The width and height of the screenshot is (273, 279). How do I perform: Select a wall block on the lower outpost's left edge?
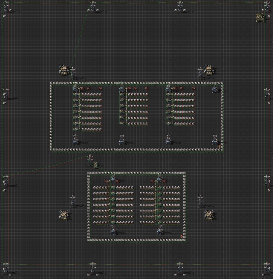pyautogui.click(x=88, y=204)
